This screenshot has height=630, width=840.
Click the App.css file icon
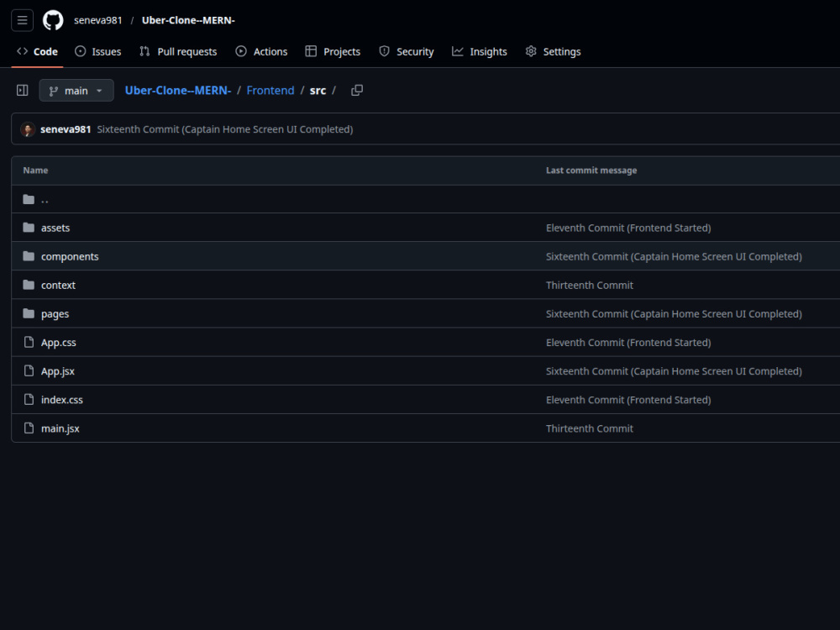[29, 343]
